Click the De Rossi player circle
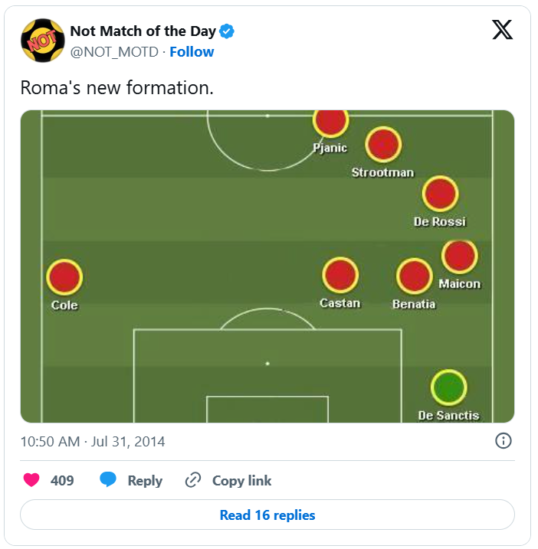 [x=440, y=194]
